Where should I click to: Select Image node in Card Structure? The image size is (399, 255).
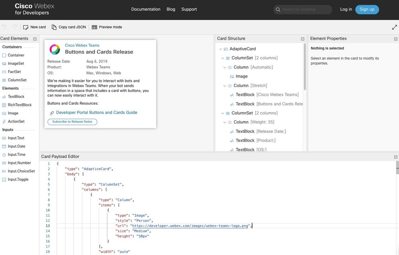239,76
